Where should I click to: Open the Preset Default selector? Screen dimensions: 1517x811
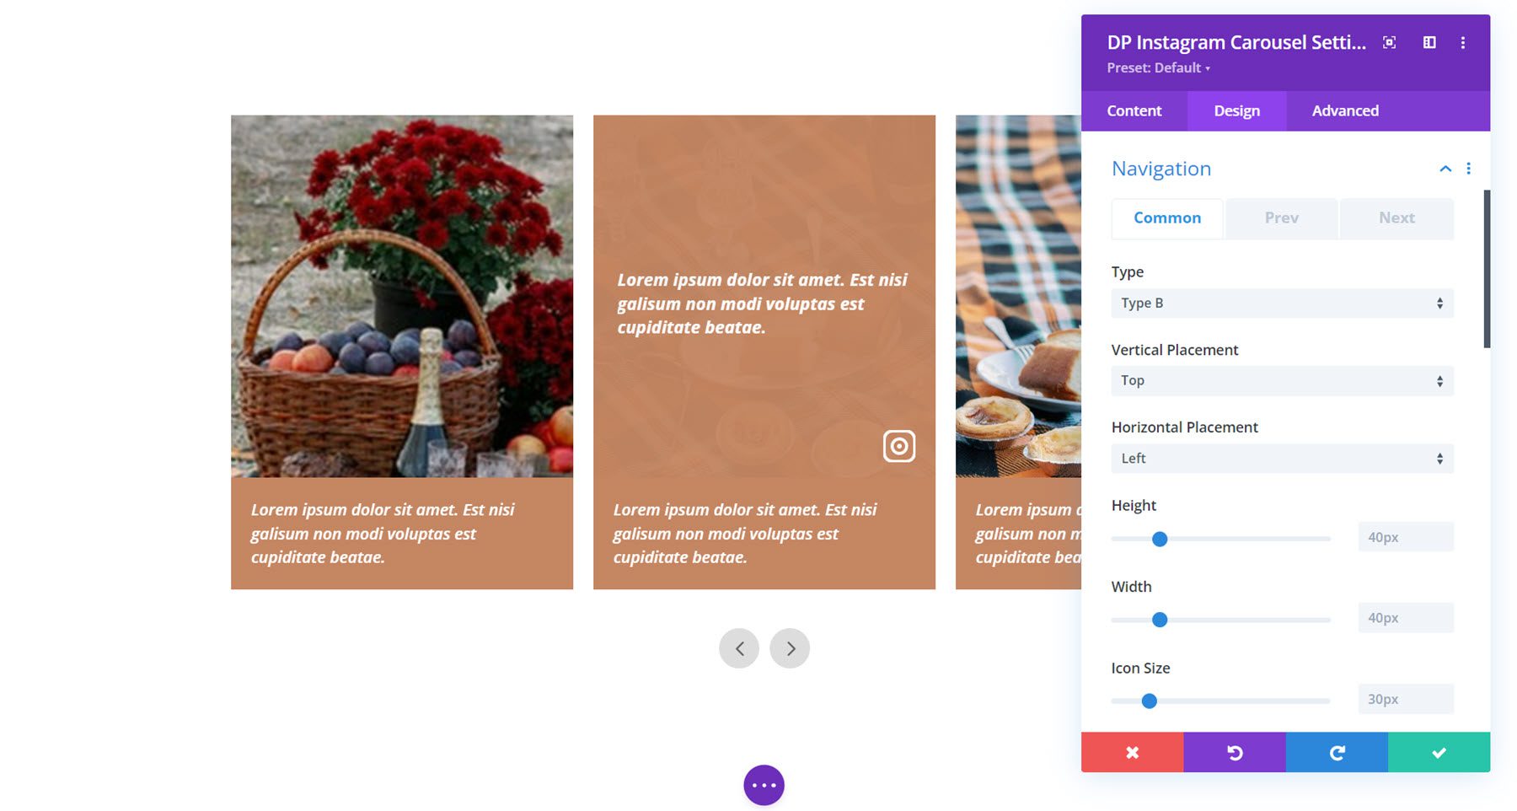tap(1161, 67)
